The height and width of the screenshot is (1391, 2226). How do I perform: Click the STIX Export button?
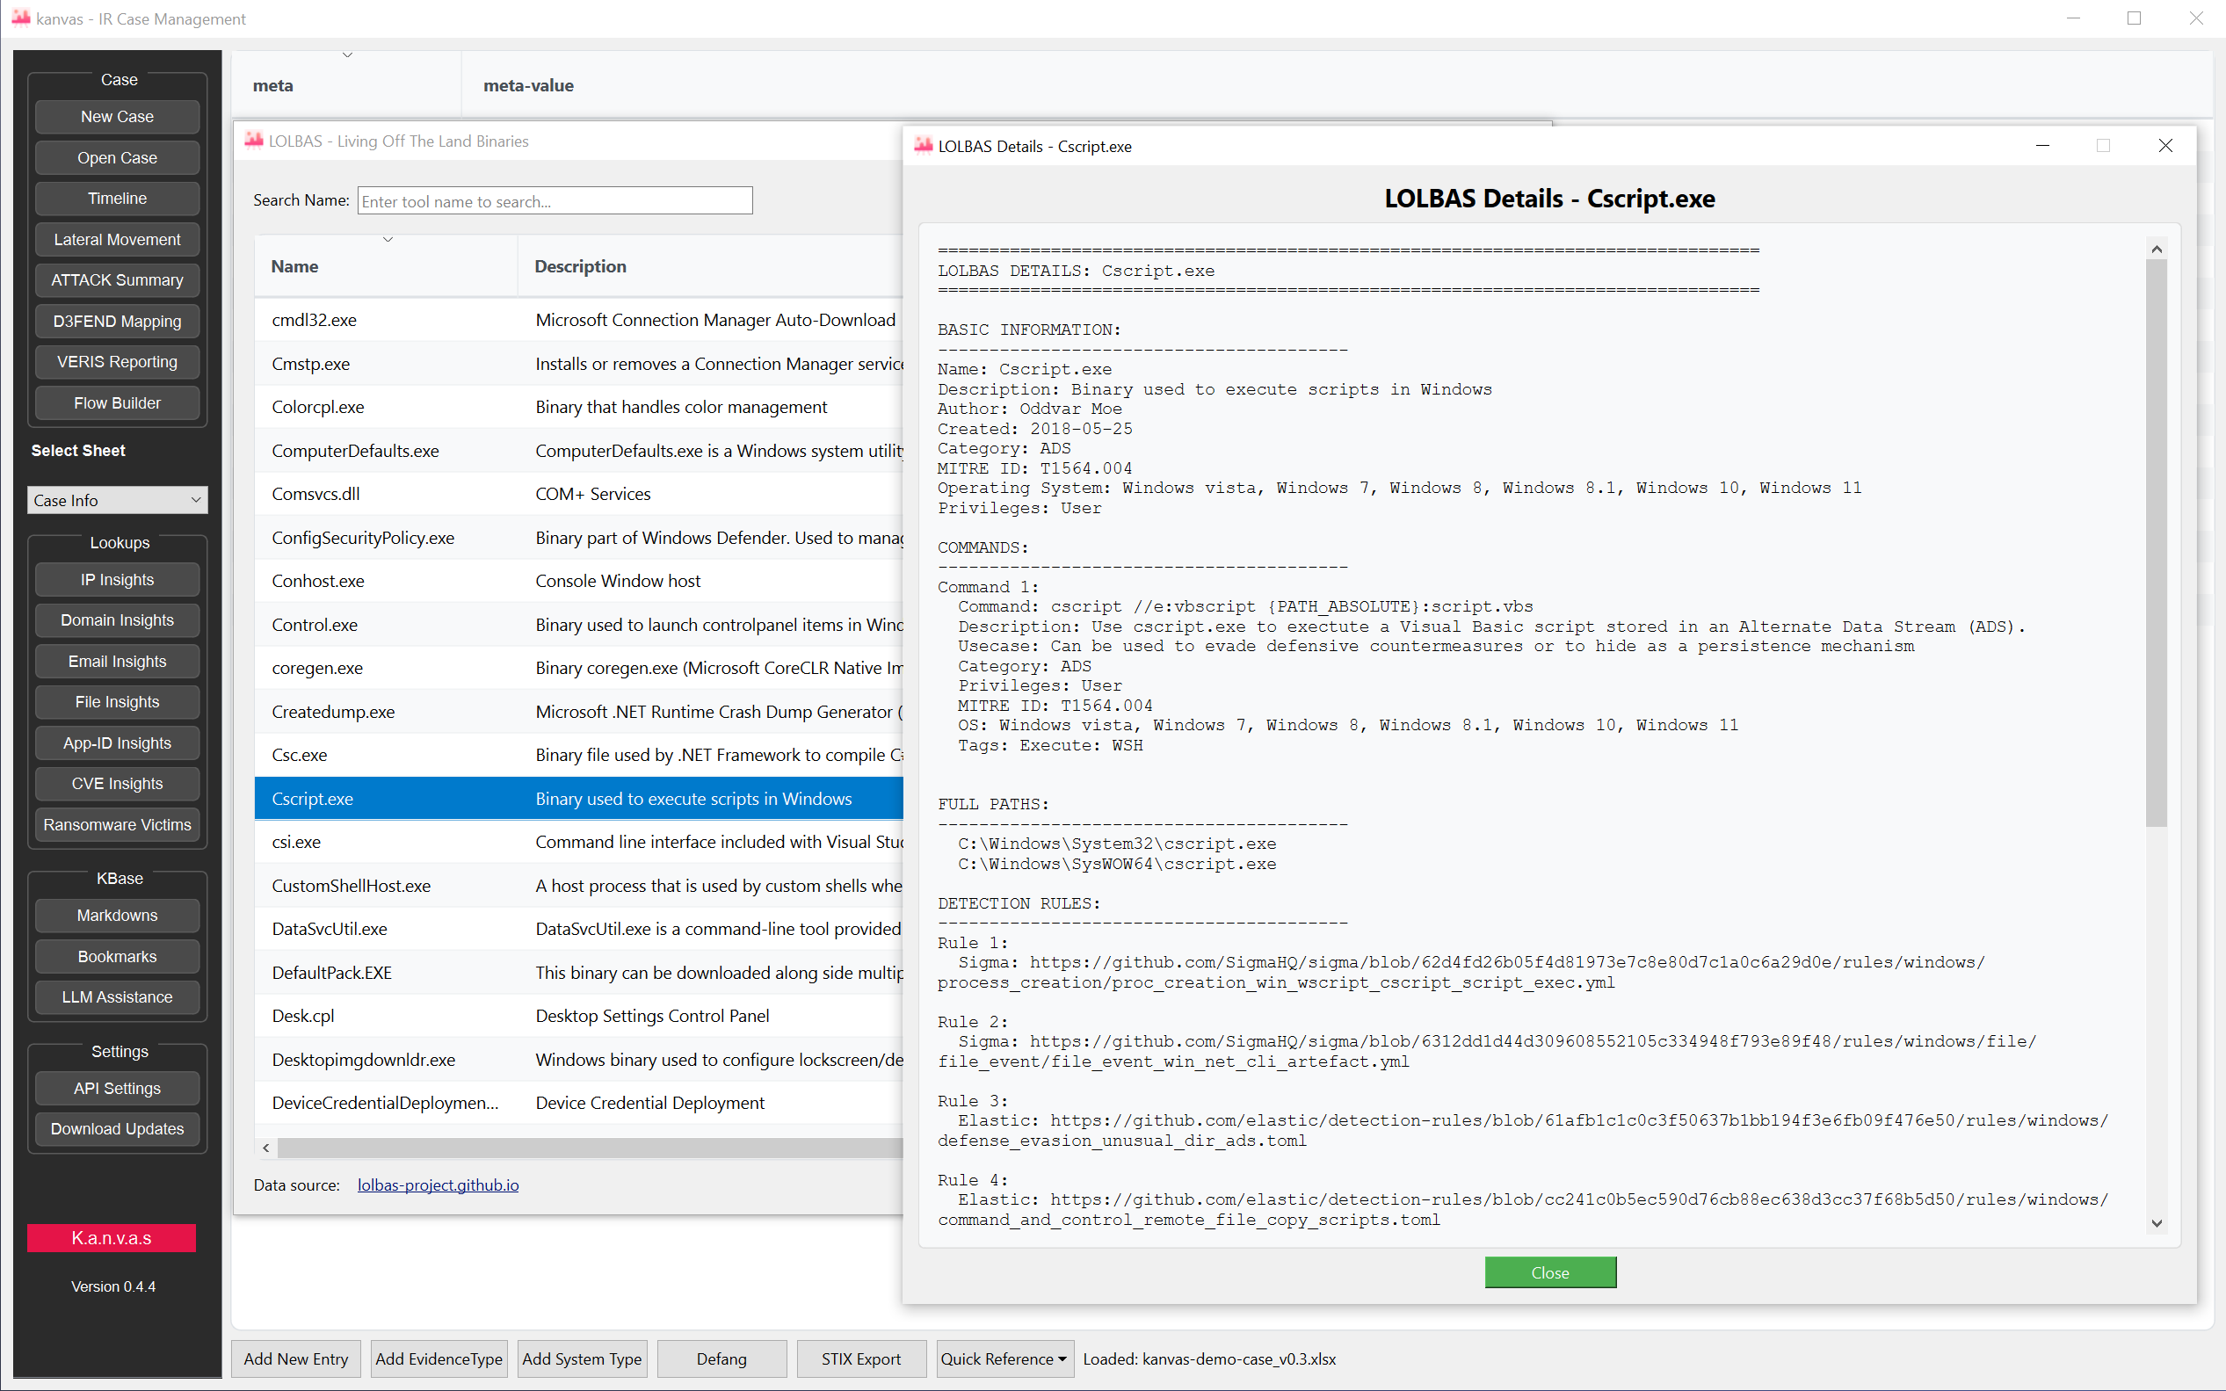860,1358
